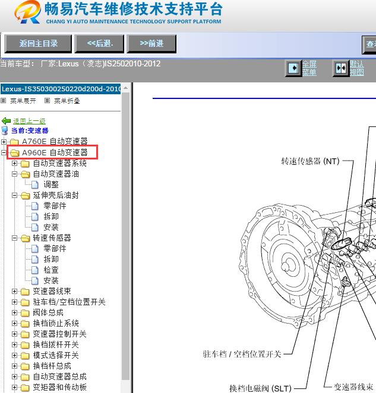Select the A760E 自动变速器 tree item

[55, 141]
